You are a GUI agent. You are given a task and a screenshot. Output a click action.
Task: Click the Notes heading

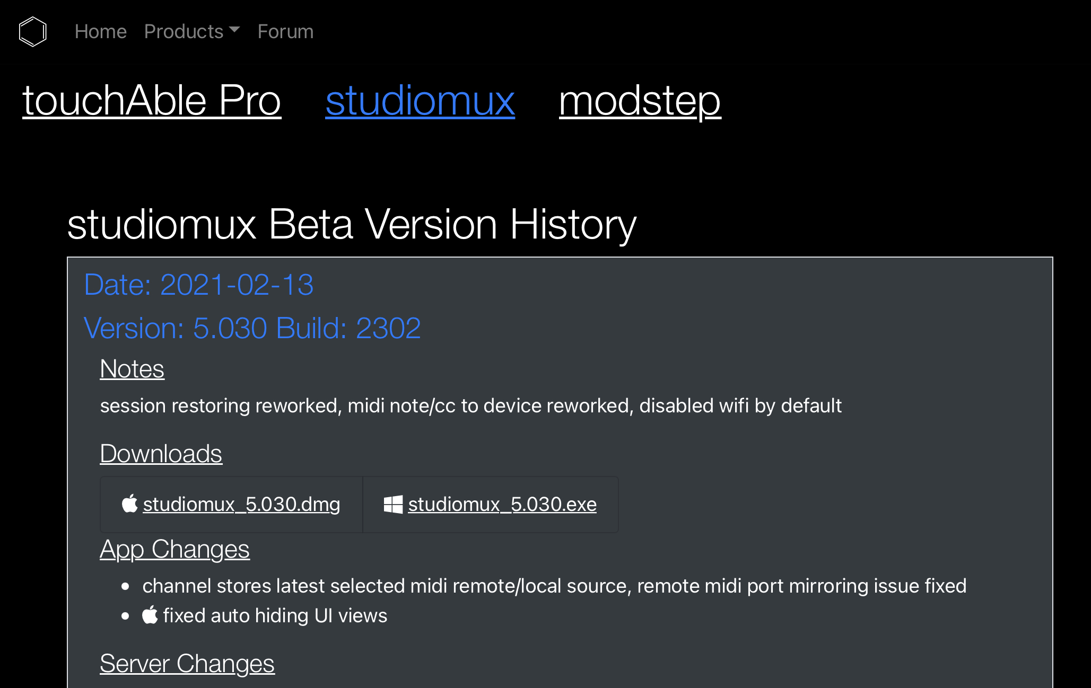132,369
